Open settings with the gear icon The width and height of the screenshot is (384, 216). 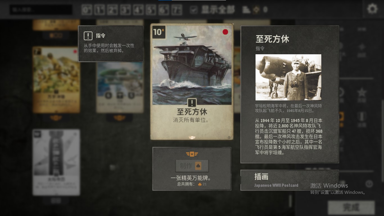[x=372, y=9]
